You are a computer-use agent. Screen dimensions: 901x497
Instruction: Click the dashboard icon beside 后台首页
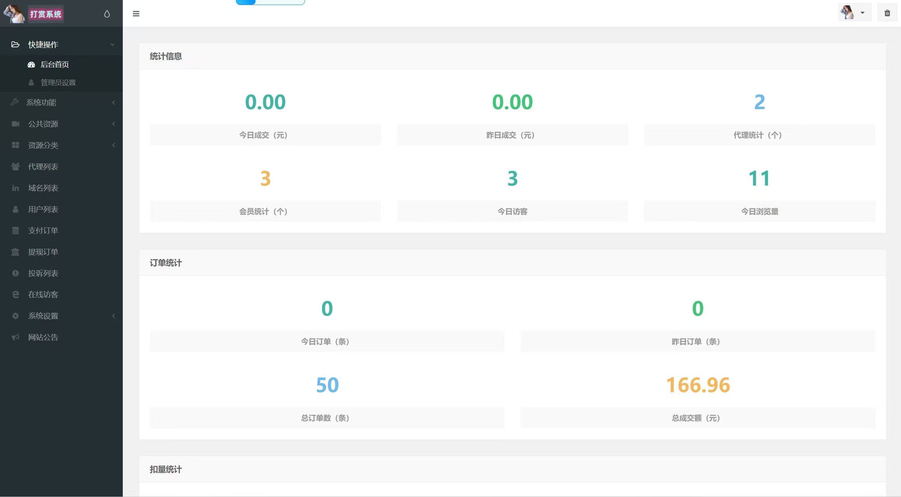(31, 64)
